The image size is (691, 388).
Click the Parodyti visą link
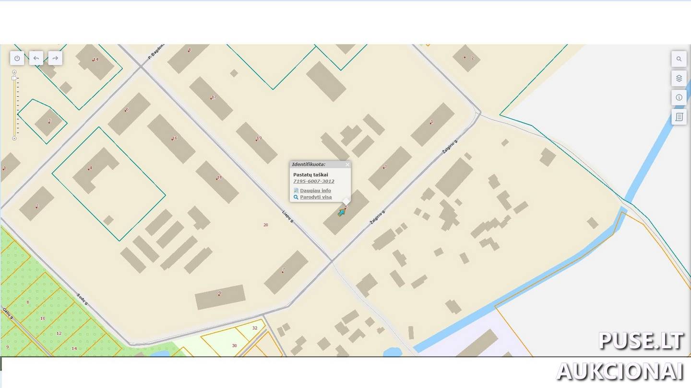coord(316,197)
